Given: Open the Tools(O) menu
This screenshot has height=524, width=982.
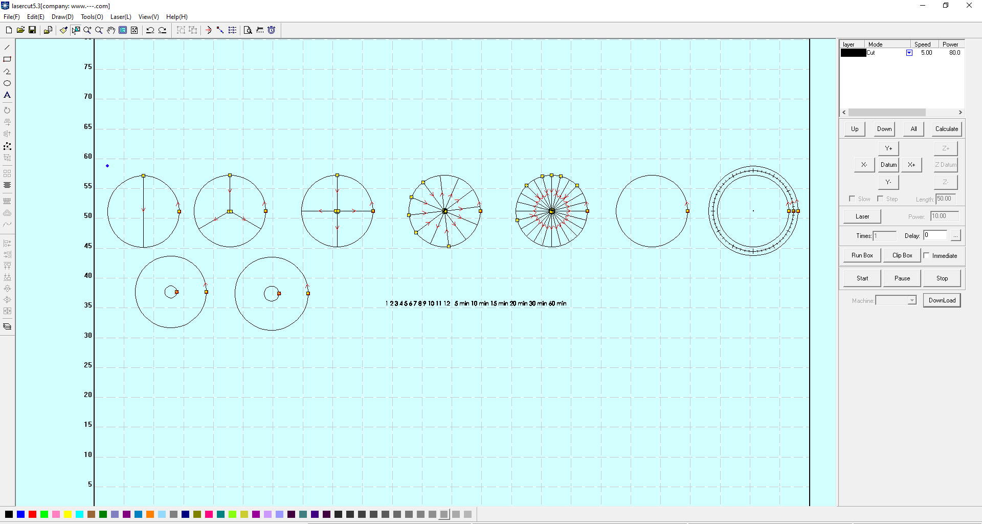Looking at the screenshot, I should pyautogui.click(x=92, y=17).
